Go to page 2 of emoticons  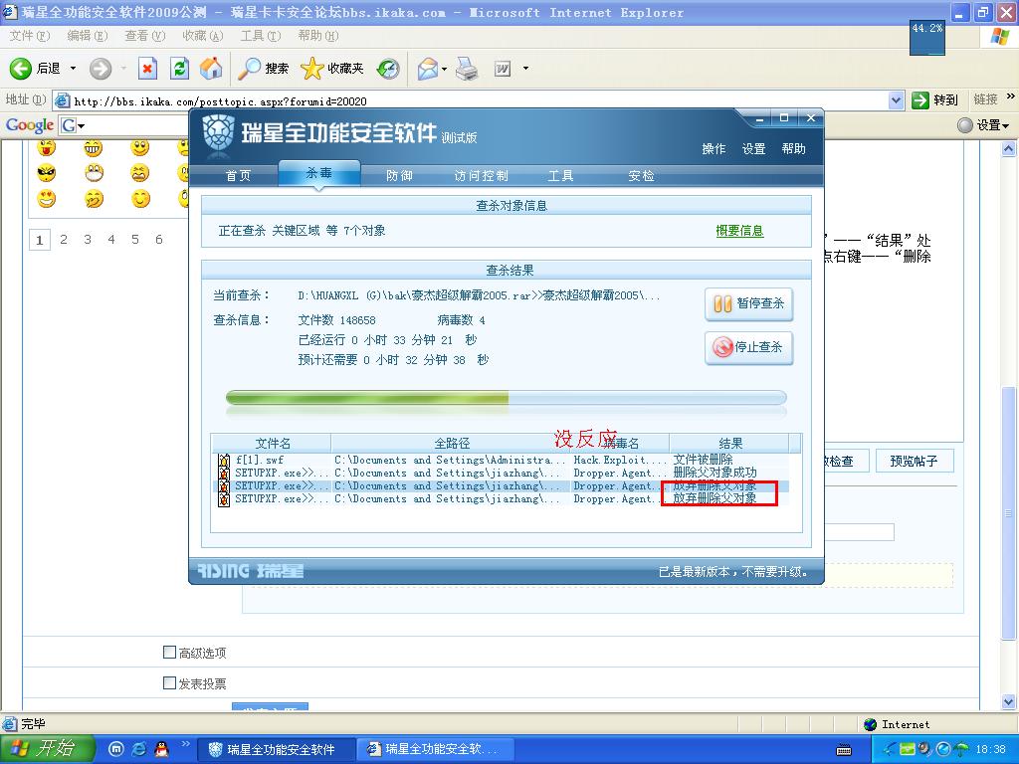tap(64, 240)
